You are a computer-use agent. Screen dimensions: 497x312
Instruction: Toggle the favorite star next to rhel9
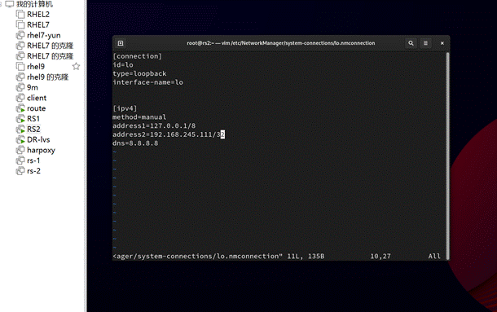coord(76,66)
